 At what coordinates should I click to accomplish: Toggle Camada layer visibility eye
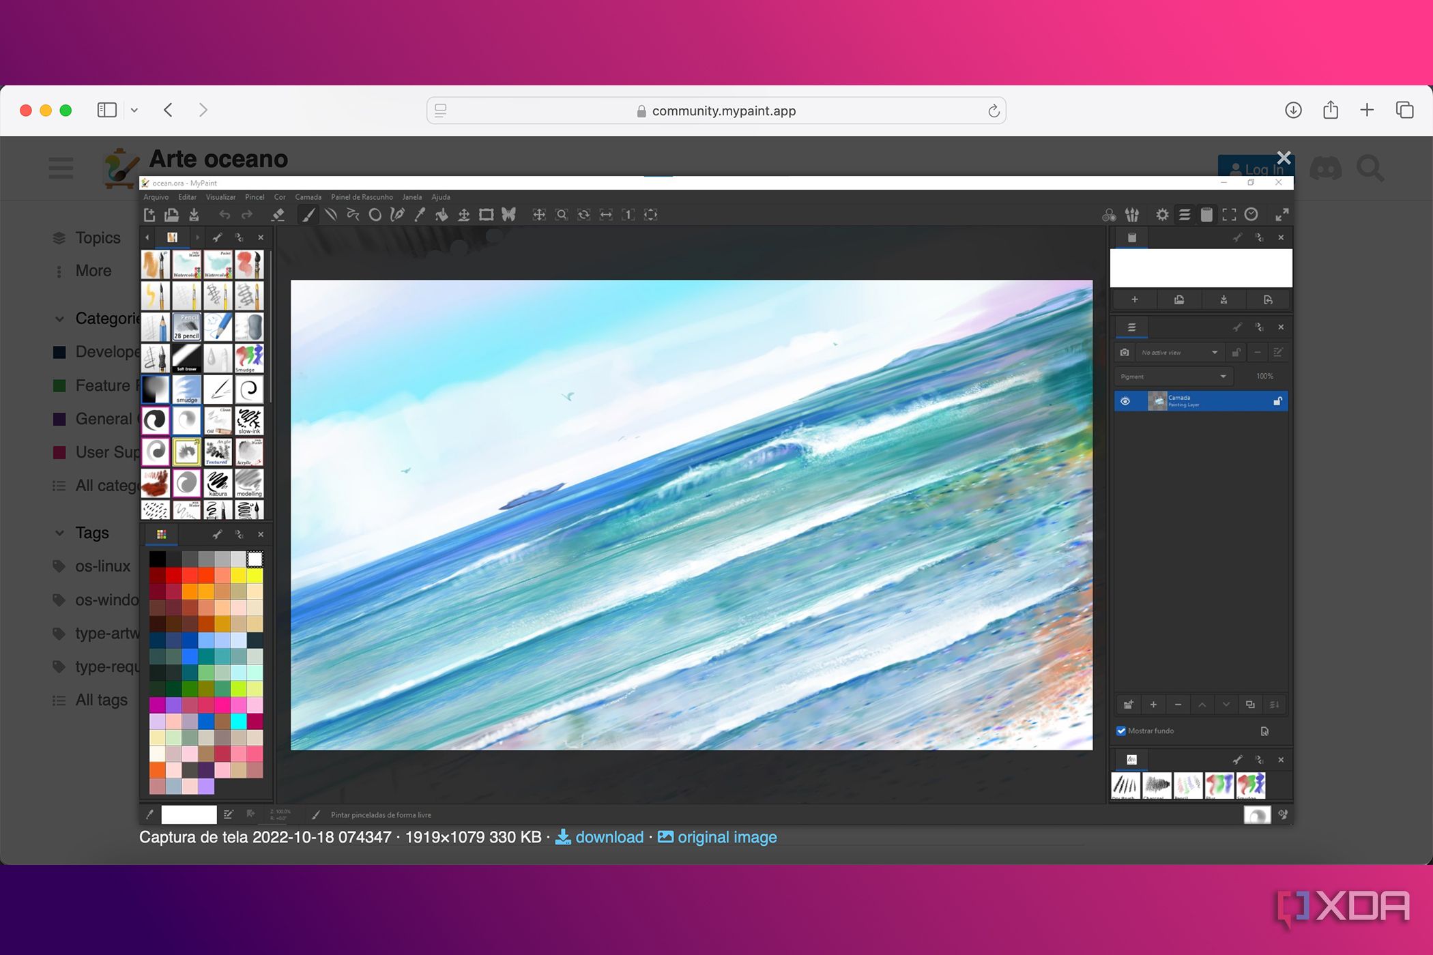point(1125,401)
